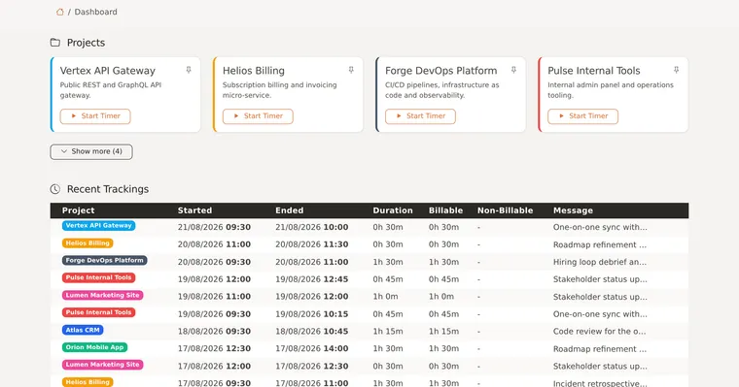Click 1h 15m duration in Atlas CRM row

pos(388,332)
